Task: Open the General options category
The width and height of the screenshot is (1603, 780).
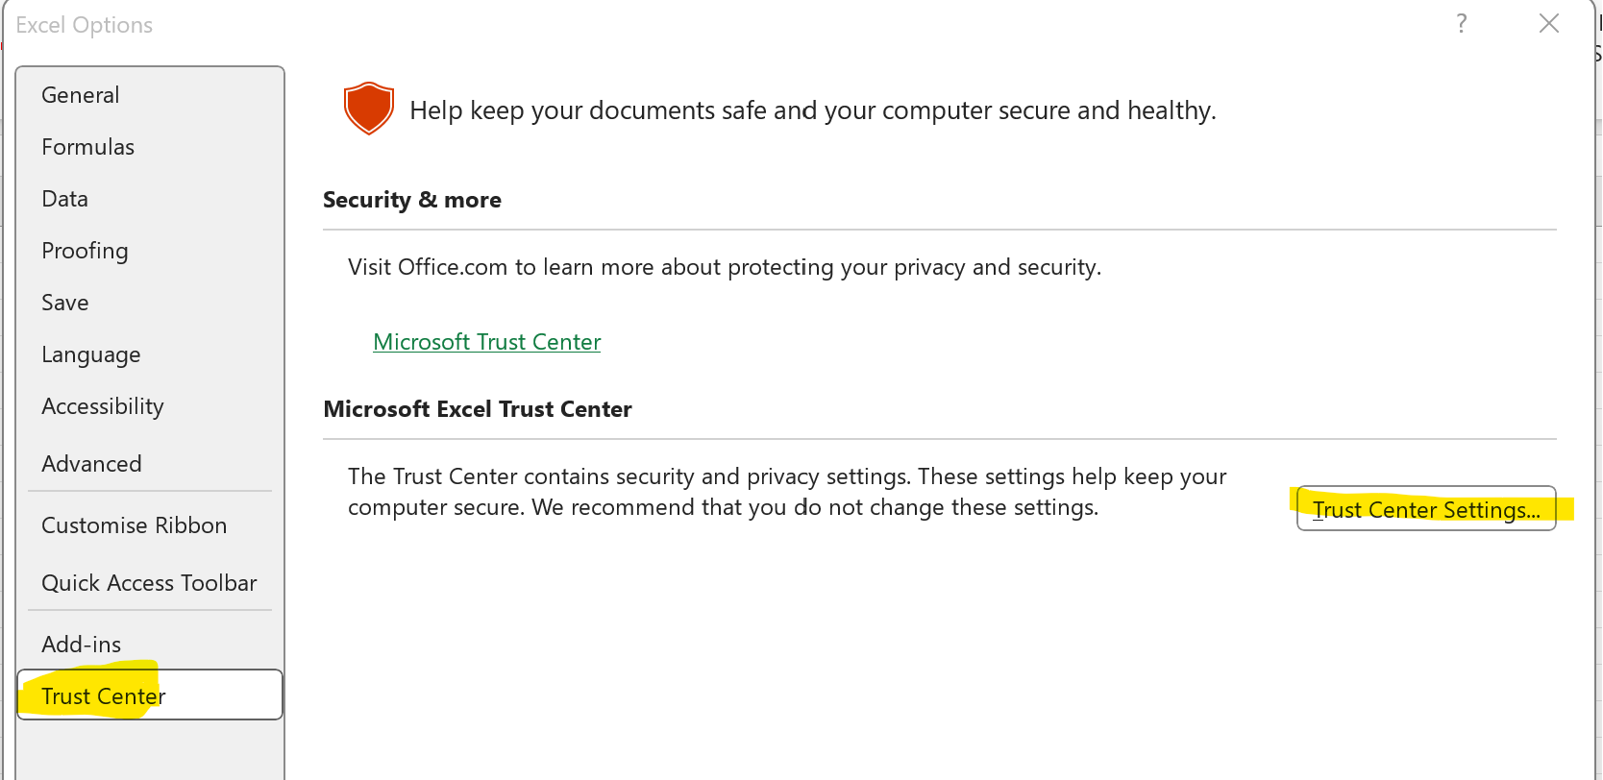Action: [x=81, y=95]
